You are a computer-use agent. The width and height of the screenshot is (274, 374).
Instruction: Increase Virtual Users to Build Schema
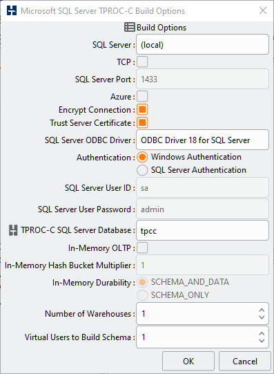(262, 333)
